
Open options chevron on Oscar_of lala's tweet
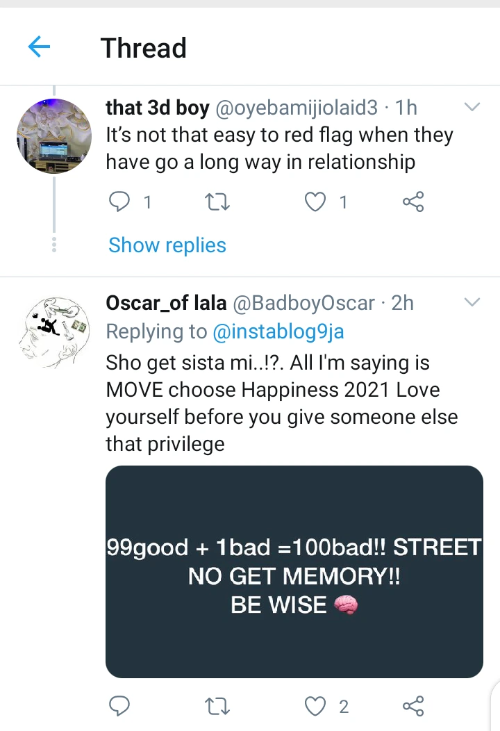tap(472, 303)
